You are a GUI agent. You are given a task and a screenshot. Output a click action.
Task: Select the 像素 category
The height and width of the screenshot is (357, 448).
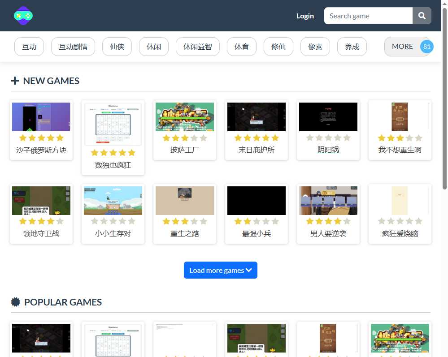click(x=315, y=46)
